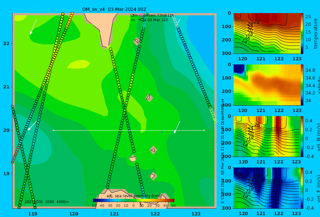320x217 pixels.
Task: Click the red circles at top near 120°E
Action: click(x=69, y=19)
